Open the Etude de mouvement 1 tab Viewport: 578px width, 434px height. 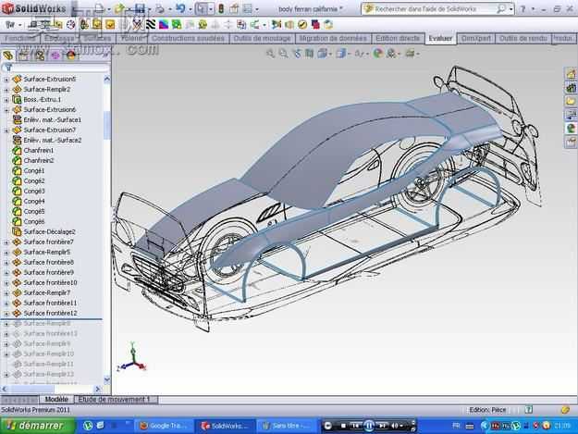point(115,400)
